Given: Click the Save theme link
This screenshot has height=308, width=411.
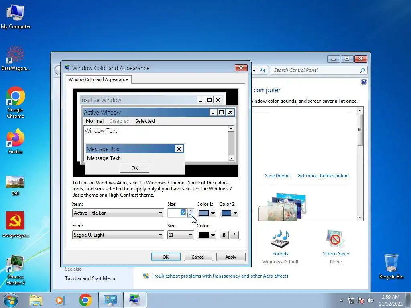Looking at the screenshot, I should click(x=277, y=176).
